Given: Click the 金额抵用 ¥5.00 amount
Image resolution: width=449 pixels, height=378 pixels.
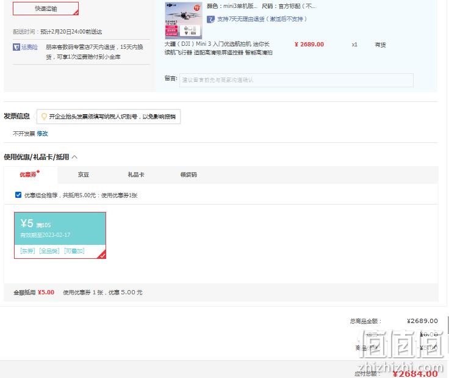Looking at the screenshot, I should point(46,293).
